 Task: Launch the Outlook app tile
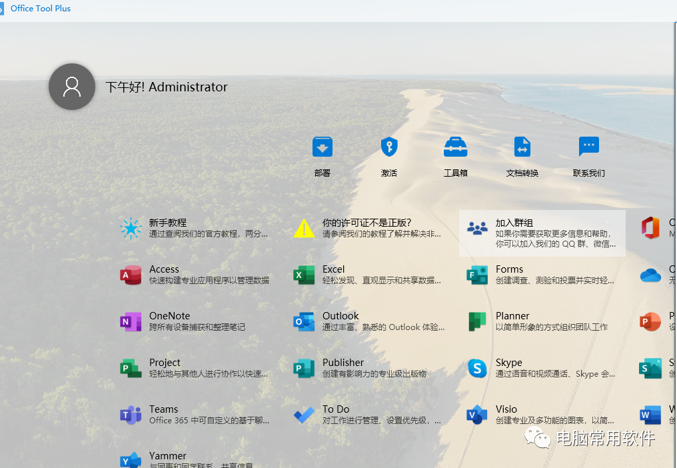(369, 321)
